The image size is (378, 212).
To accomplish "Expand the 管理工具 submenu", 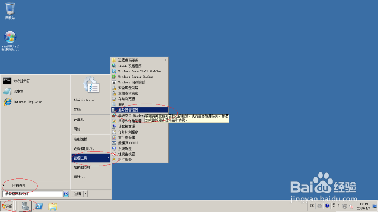I will click(x=91, y=158).
